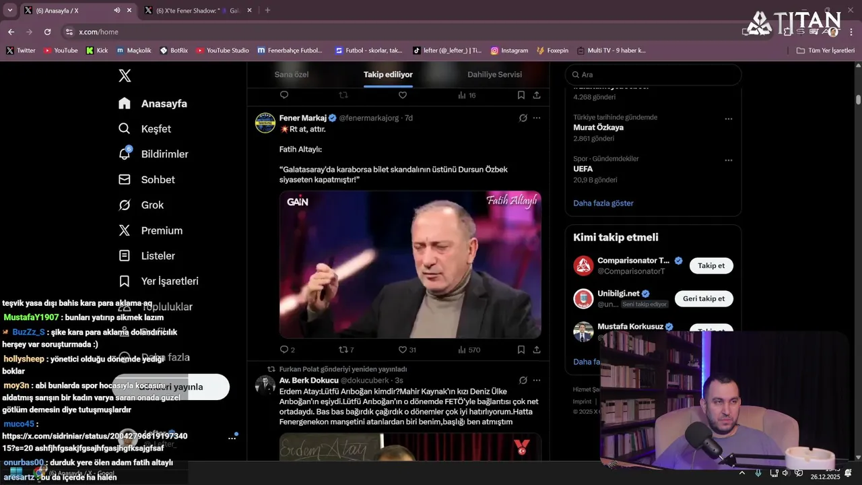
Task: Reload the page in Chrome
Action: tap(47, 32)
